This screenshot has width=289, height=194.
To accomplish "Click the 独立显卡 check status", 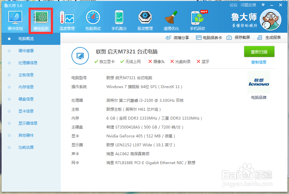I will (104, 62).
